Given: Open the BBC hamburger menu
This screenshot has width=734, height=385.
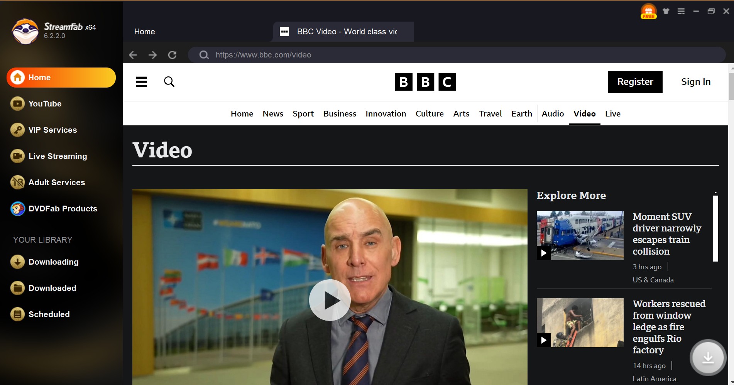Looking at the screenshot, I should (142, 82).
